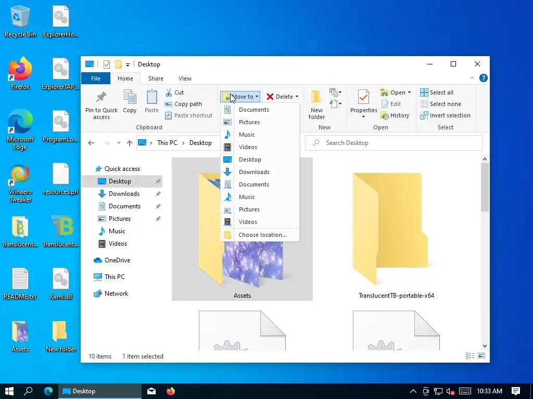
Task: Click New folder icon in title bar
Action: [x=118, y=64]
